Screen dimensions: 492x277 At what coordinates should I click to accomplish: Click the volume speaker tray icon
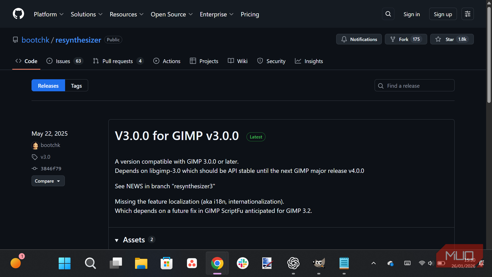tap(430, 263)
